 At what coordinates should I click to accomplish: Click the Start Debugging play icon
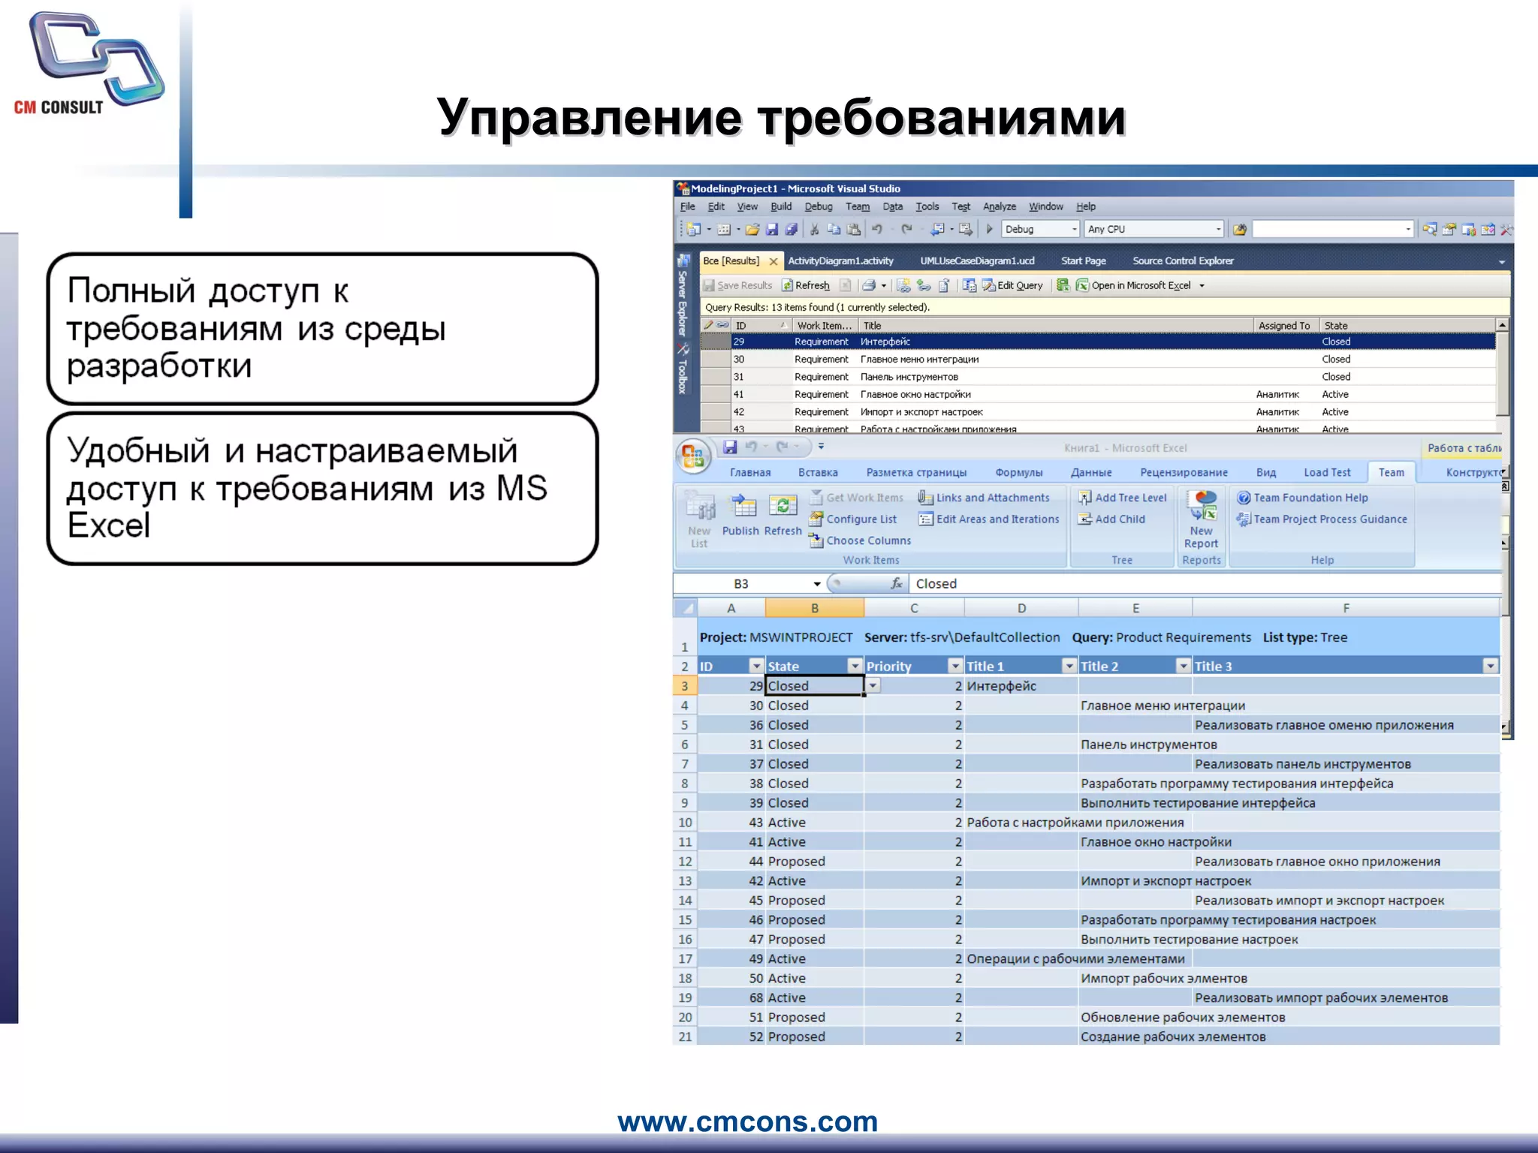990,229
